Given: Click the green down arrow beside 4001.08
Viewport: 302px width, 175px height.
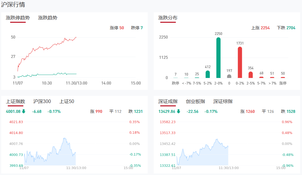Looking at the screenshot, I should (x=24, y=111).
